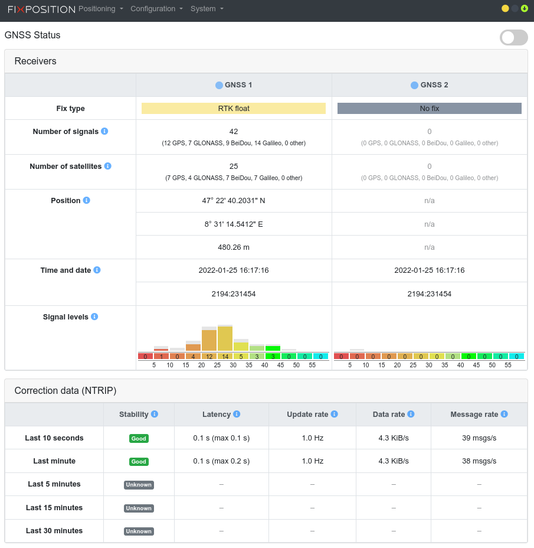Expand the Configuration dropdown menu
This screenshot has height=548, width=534.
(156, 9)
